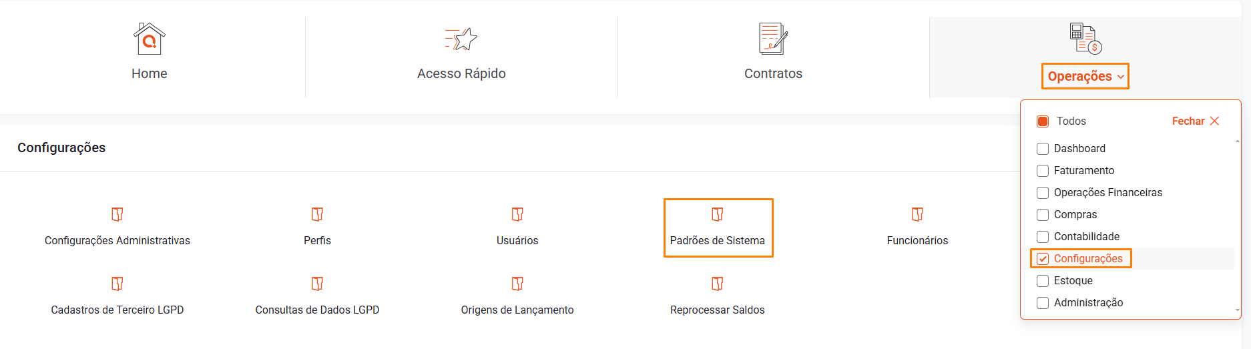1251x349 pixels.
Task: Enable the Dashboard checkbox
Action: pos(1043,149)
